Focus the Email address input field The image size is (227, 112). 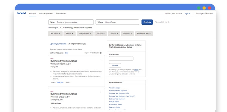point(121,58)
